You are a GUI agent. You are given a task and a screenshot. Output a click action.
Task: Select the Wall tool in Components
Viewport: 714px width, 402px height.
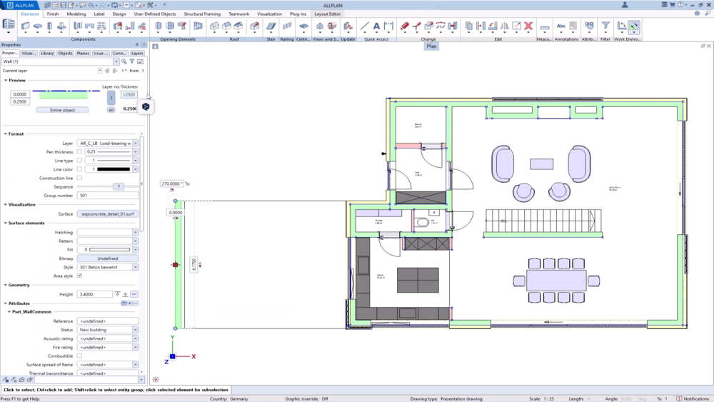(26, 26)
